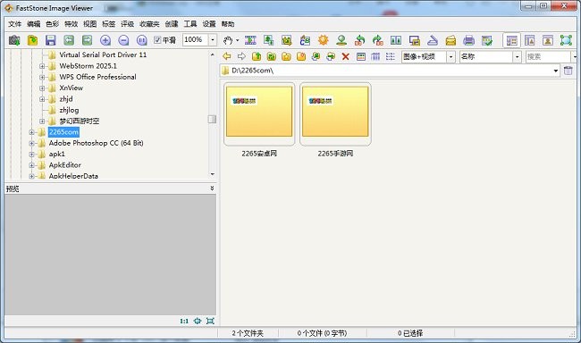Click the fullscreen corners icon at toolbar end
581x343 pixels.
tap(566, 40)
